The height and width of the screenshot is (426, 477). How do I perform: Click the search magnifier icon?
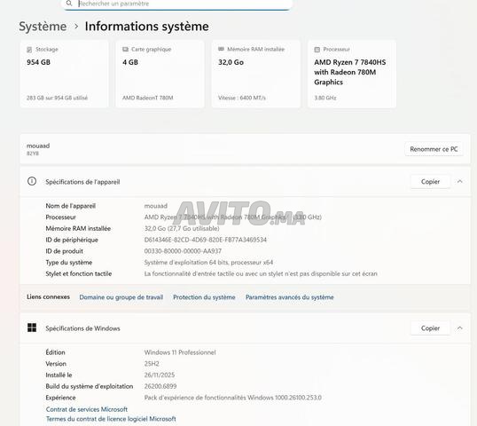click(x=69, y=4)
